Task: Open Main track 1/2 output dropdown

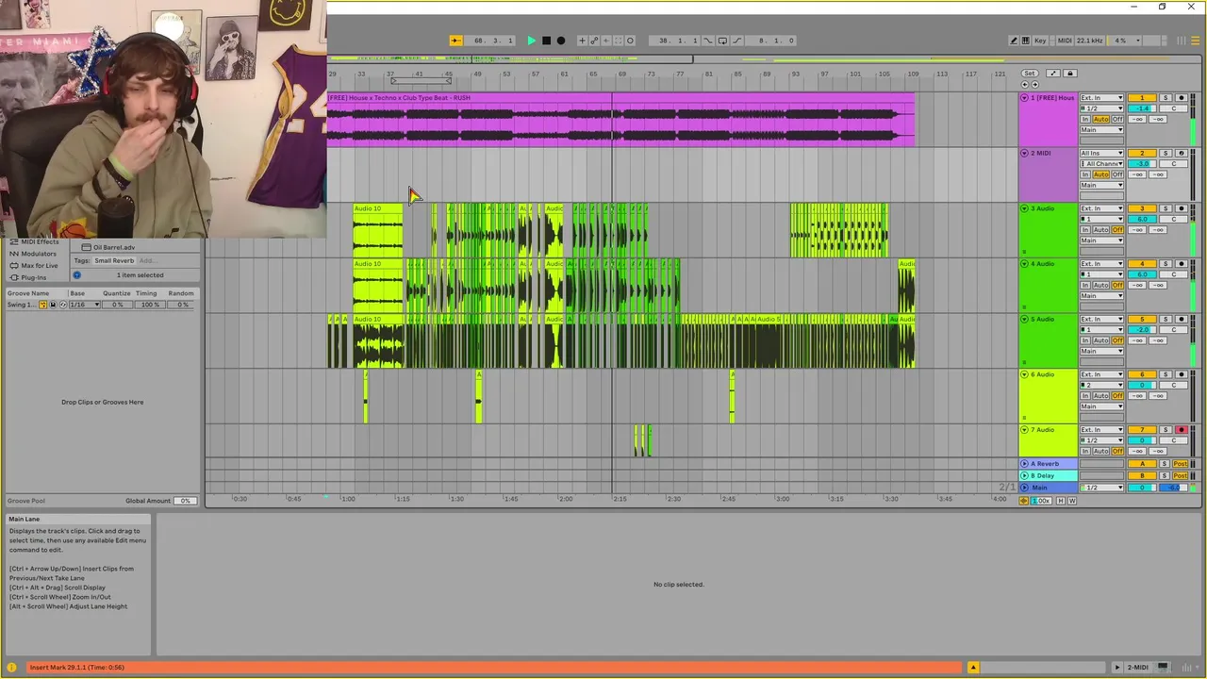Action: click(x=1101, y=488)
